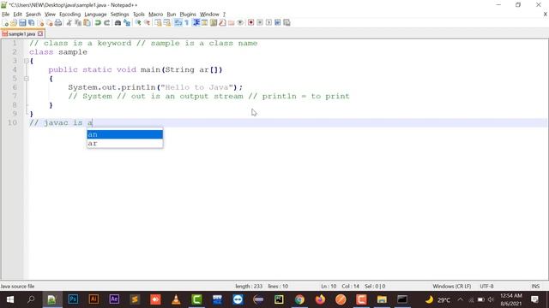Click the Close All toolbar icon
The image size is (549, 308).
(50, 23)
